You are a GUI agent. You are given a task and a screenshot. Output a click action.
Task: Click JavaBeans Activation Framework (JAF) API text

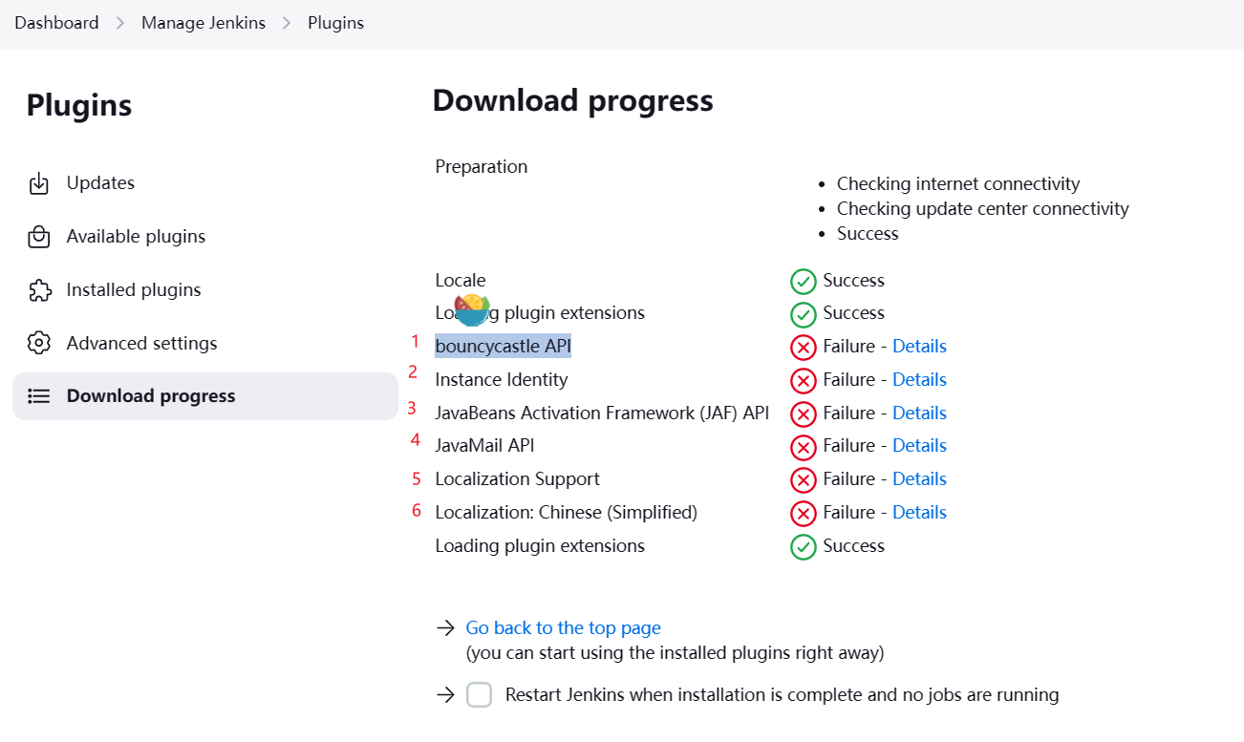602,413
